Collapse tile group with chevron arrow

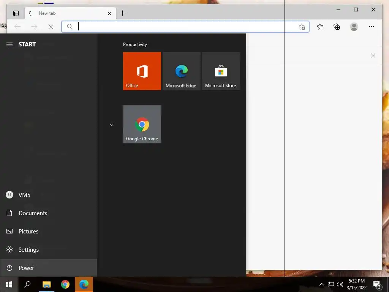coord(112,125)
